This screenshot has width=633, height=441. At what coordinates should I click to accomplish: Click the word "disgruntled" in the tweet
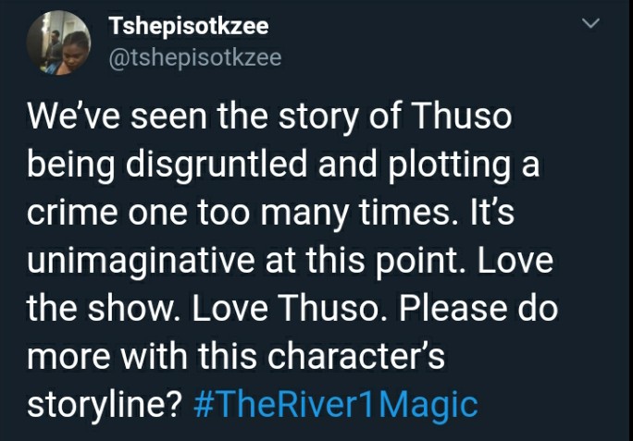click(217, 165)
